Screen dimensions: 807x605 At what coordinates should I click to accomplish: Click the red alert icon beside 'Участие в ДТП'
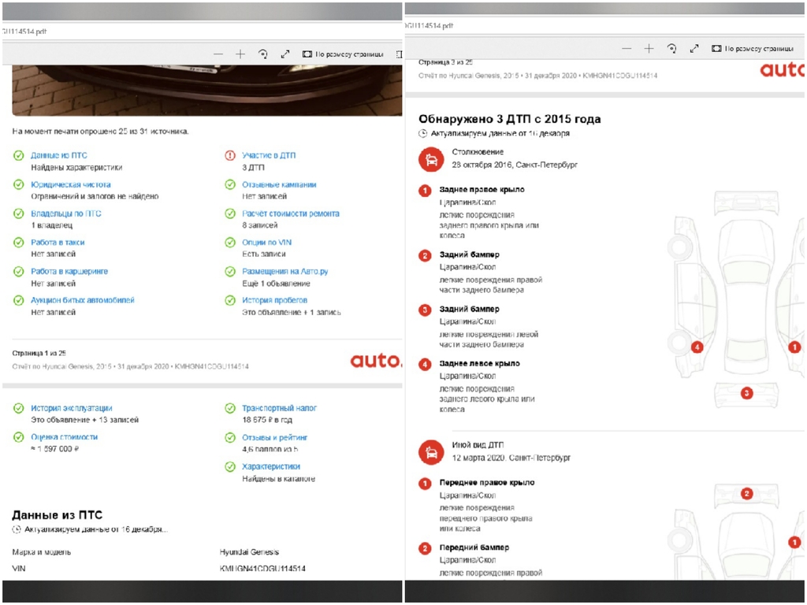coord(230,155)
